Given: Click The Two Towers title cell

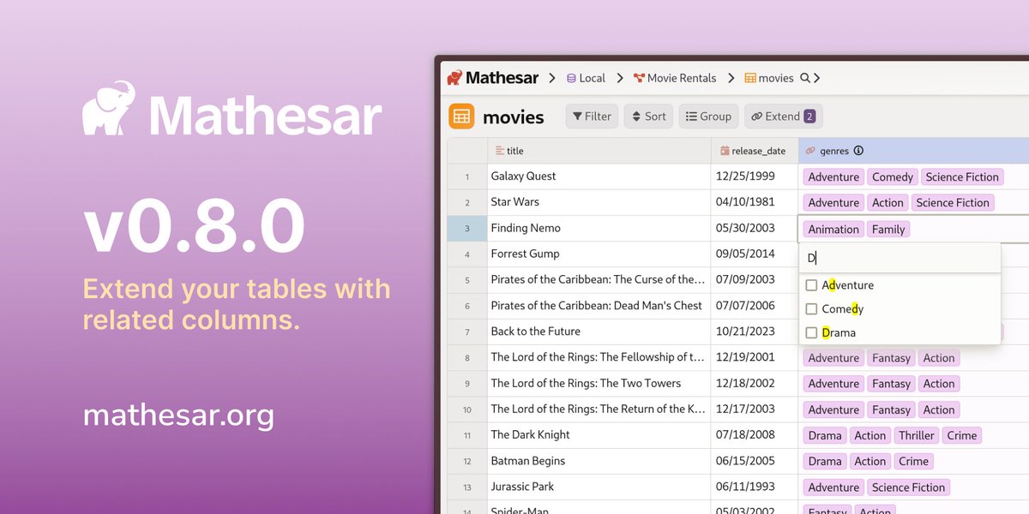Looking at the screenshot, I should coord(599,383).
